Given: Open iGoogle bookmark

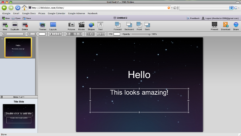Looking at the screenshot, I should coord(6,13).
